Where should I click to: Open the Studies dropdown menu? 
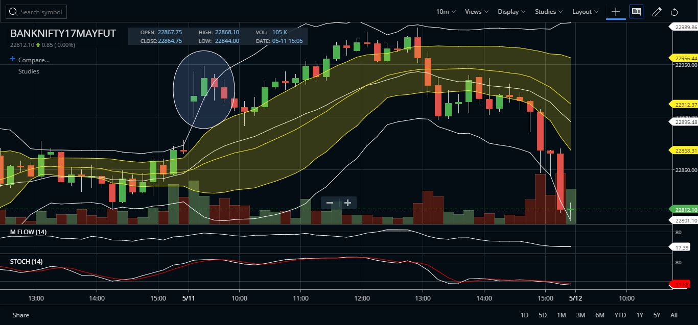pyautogui.click(x=549, y=12)
